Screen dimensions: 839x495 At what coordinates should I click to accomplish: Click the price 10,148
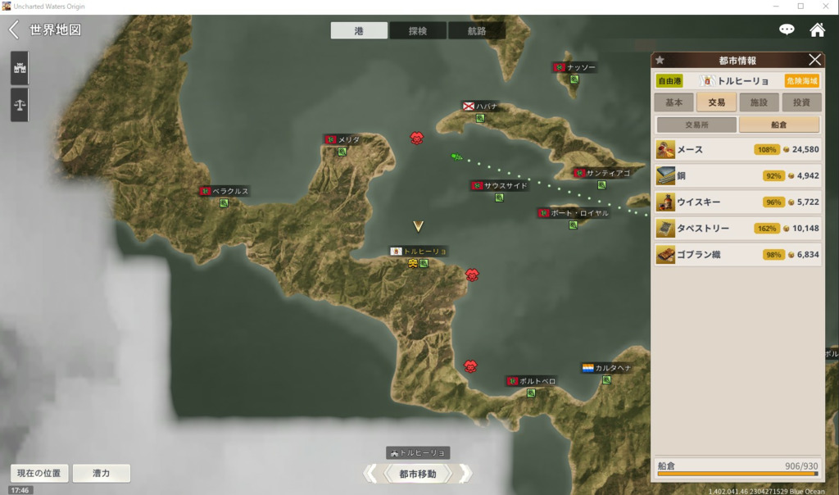[x=805, y=229]
